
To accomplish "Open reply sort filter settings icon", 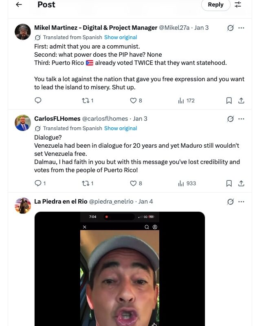I will point(238,4).
